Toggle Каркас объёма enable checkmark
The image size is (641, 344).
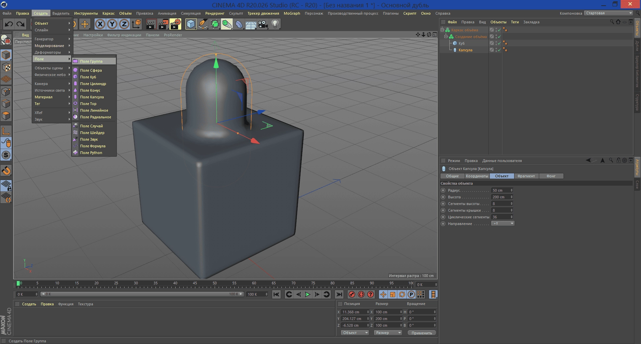click(499, 30)
